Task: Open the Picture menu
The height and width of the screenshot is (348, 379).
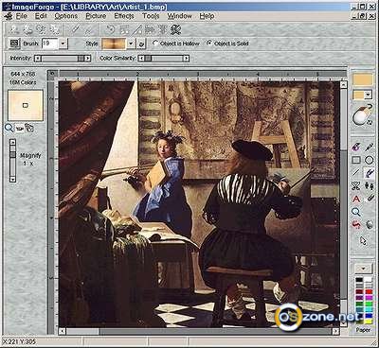Action: pyautogui.click(x=96, y=16)
